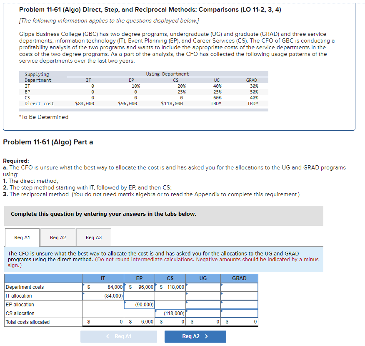Select the EP allocation cell under GRAD
The width and height of the screenshot is (365, 346).
239,304
